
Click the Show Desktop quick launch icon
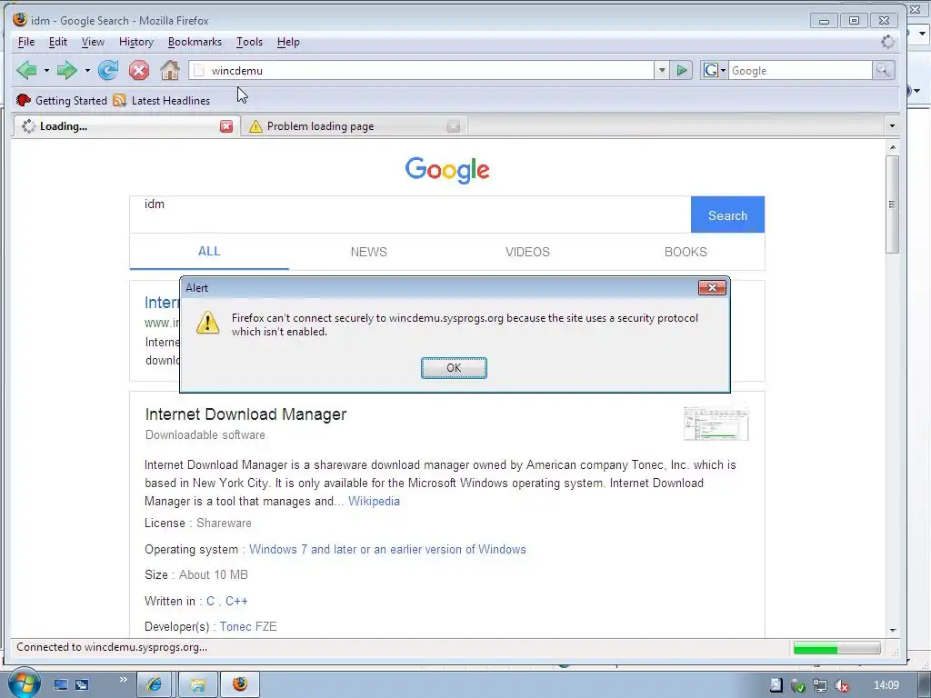[x=61, y=685]
